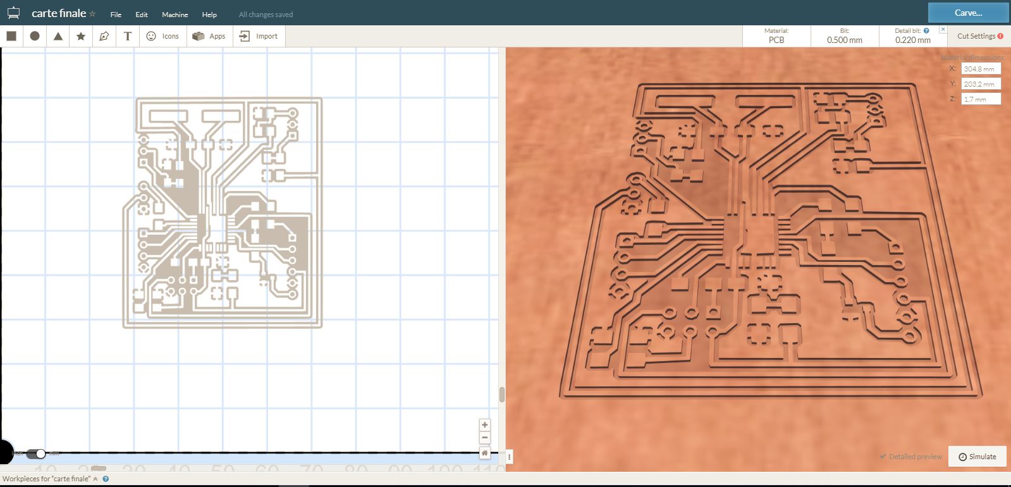The image size is (1011, 487).
Task: Toggle inch/mm unit switch
Action: click(35, 453)
